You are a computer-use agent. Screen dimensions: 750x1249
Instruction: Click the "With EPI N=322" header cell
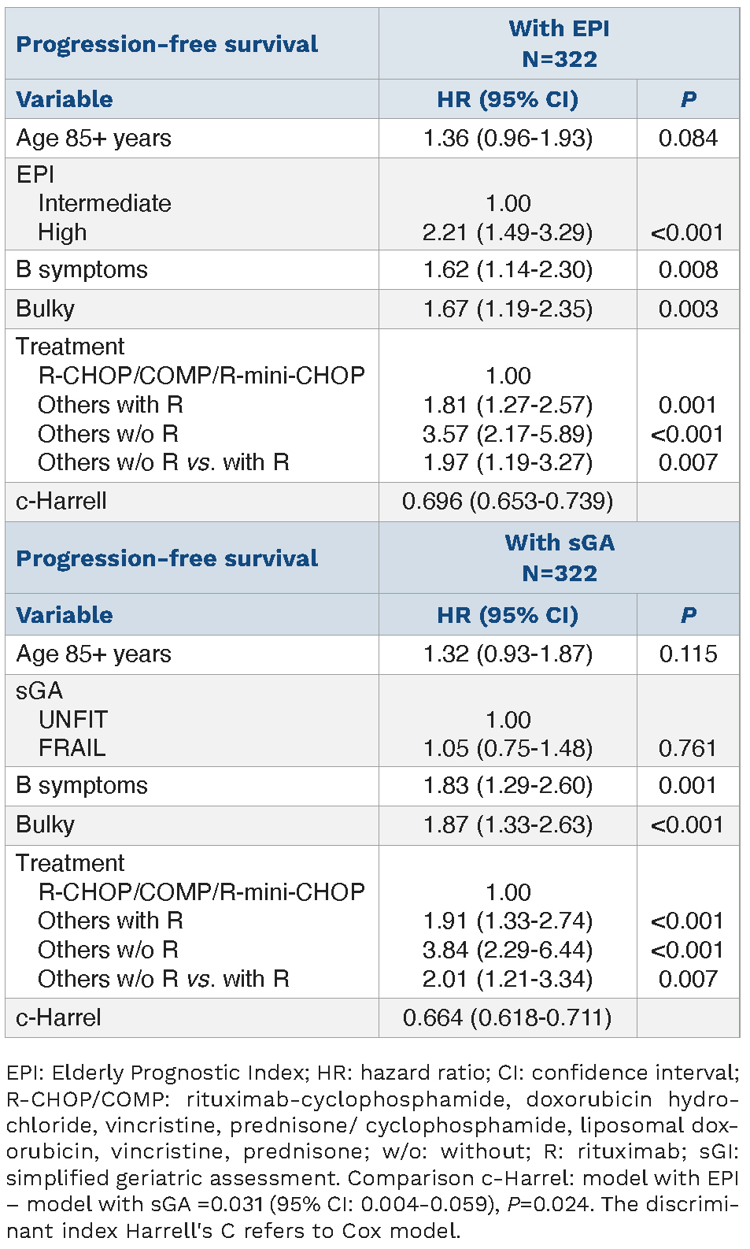pos(559,44)
